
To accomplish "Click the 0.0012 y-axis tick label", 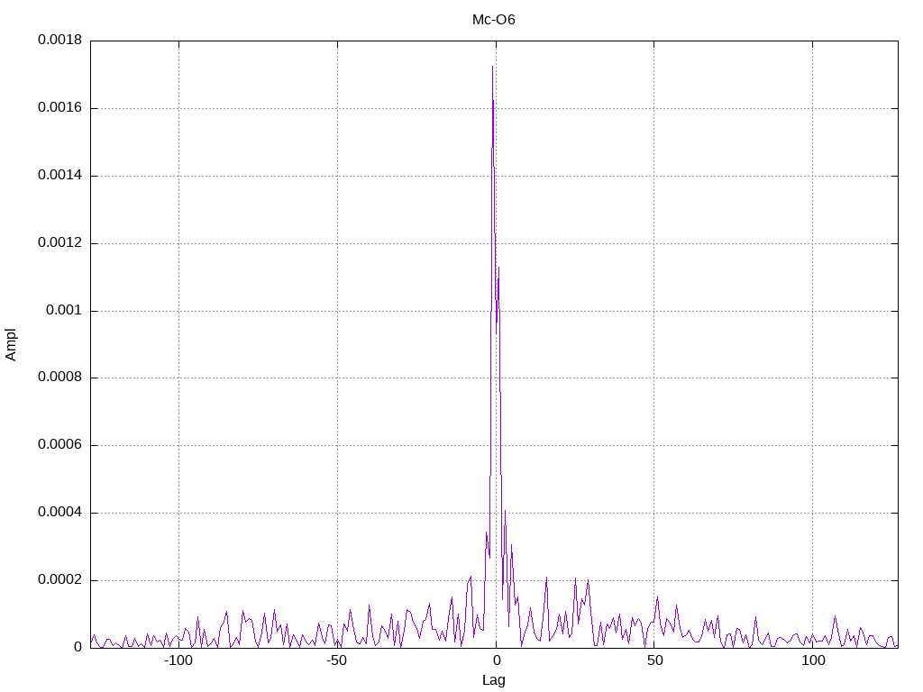I will [60, 242].
